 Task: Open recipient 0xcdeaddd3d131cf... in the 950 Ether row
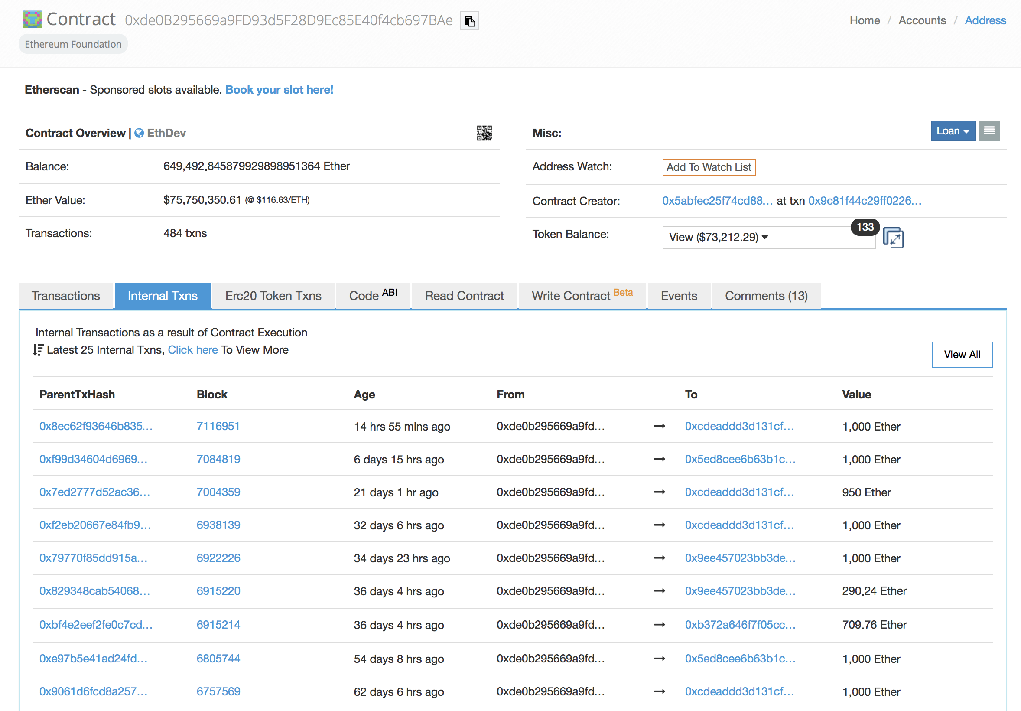[x=739, y=492]
